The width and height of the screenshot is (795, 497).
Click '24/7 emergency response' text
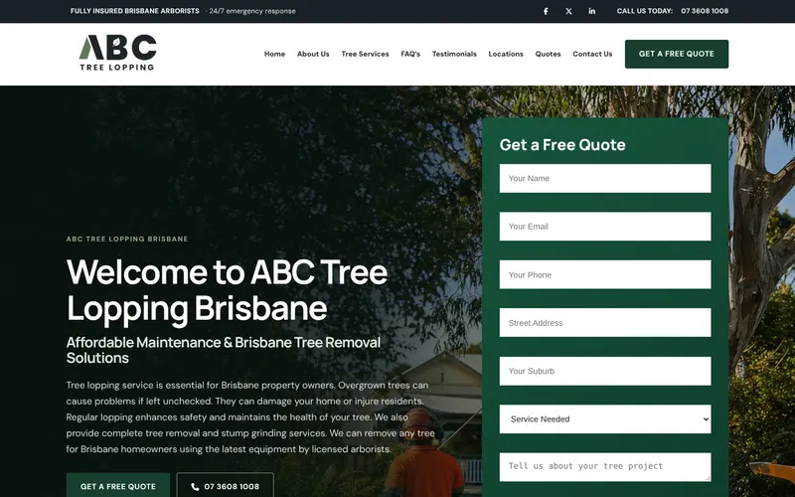coord(252,11)
